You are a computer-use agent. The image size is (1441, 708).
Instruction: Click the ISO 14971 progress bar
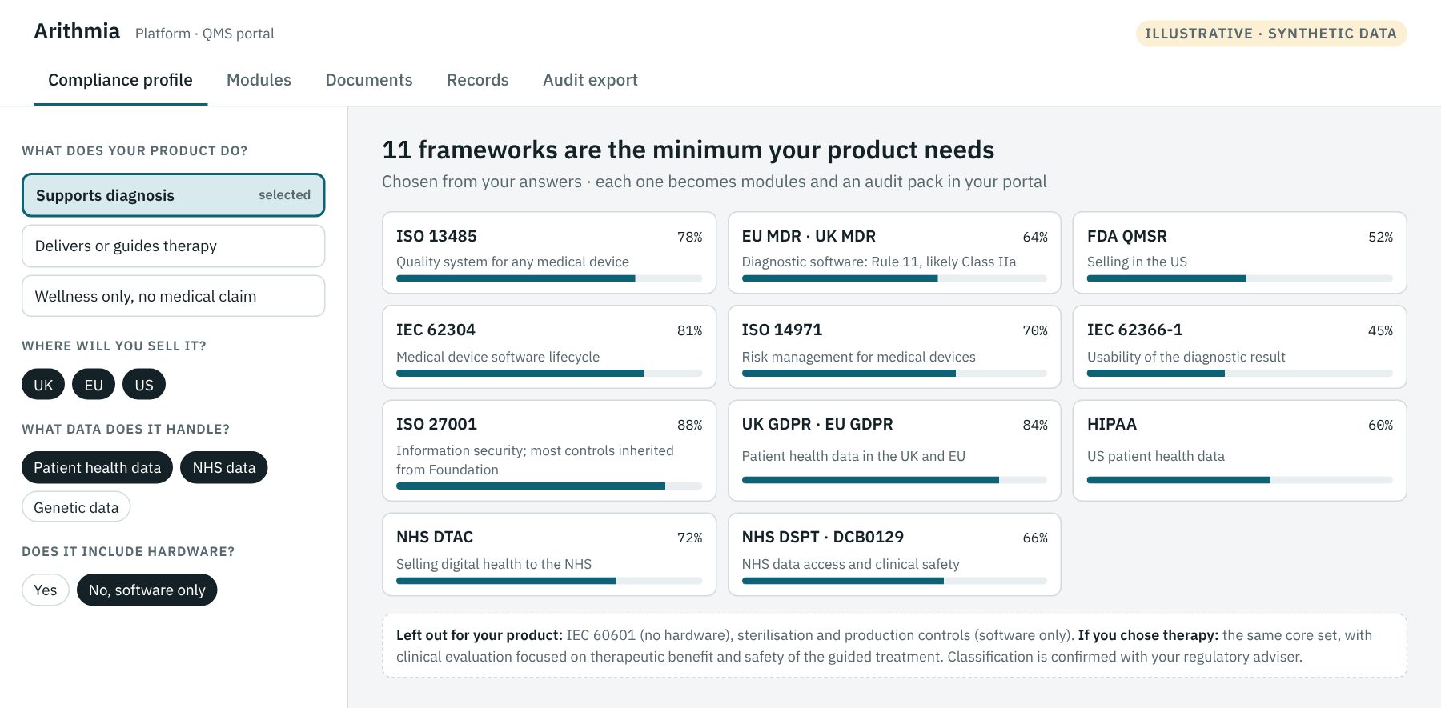(x=894, y=373)
